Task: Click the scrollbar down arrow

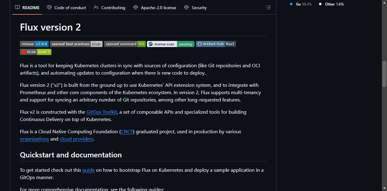Action: [x=385, y=188]
